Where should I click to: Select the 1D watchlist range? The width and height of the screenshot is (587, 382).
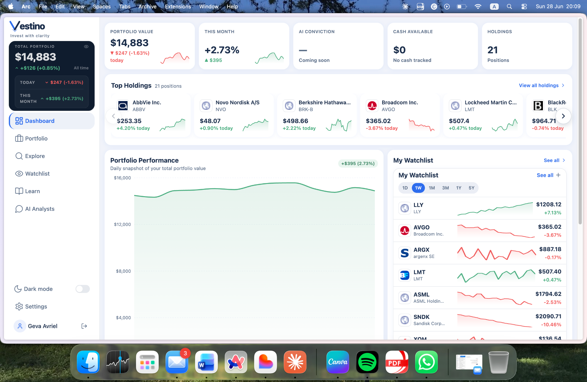point(405,188)
